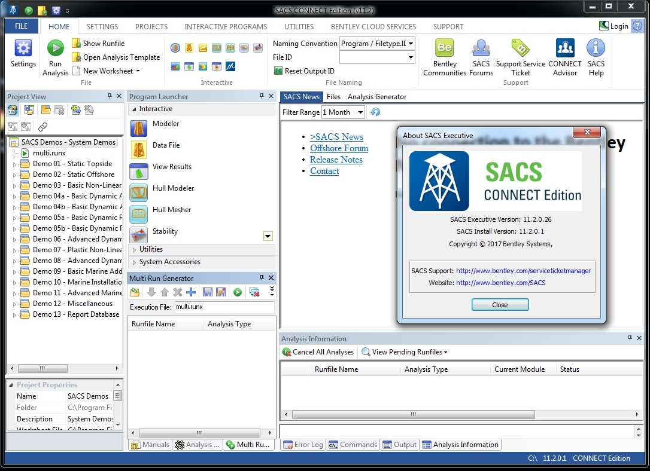This screenshot has width=650, height=471.
Task: Open the New Worksheet dropdown arrow
Action: pos(138,71)
